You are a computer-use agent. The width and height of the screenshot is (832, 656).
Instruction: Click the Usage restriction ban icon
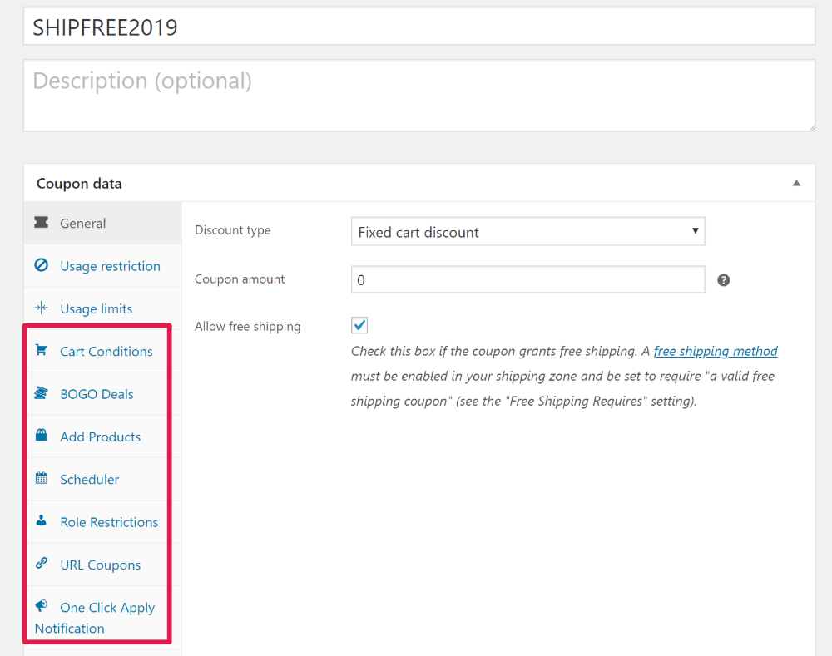pos(42,264)
